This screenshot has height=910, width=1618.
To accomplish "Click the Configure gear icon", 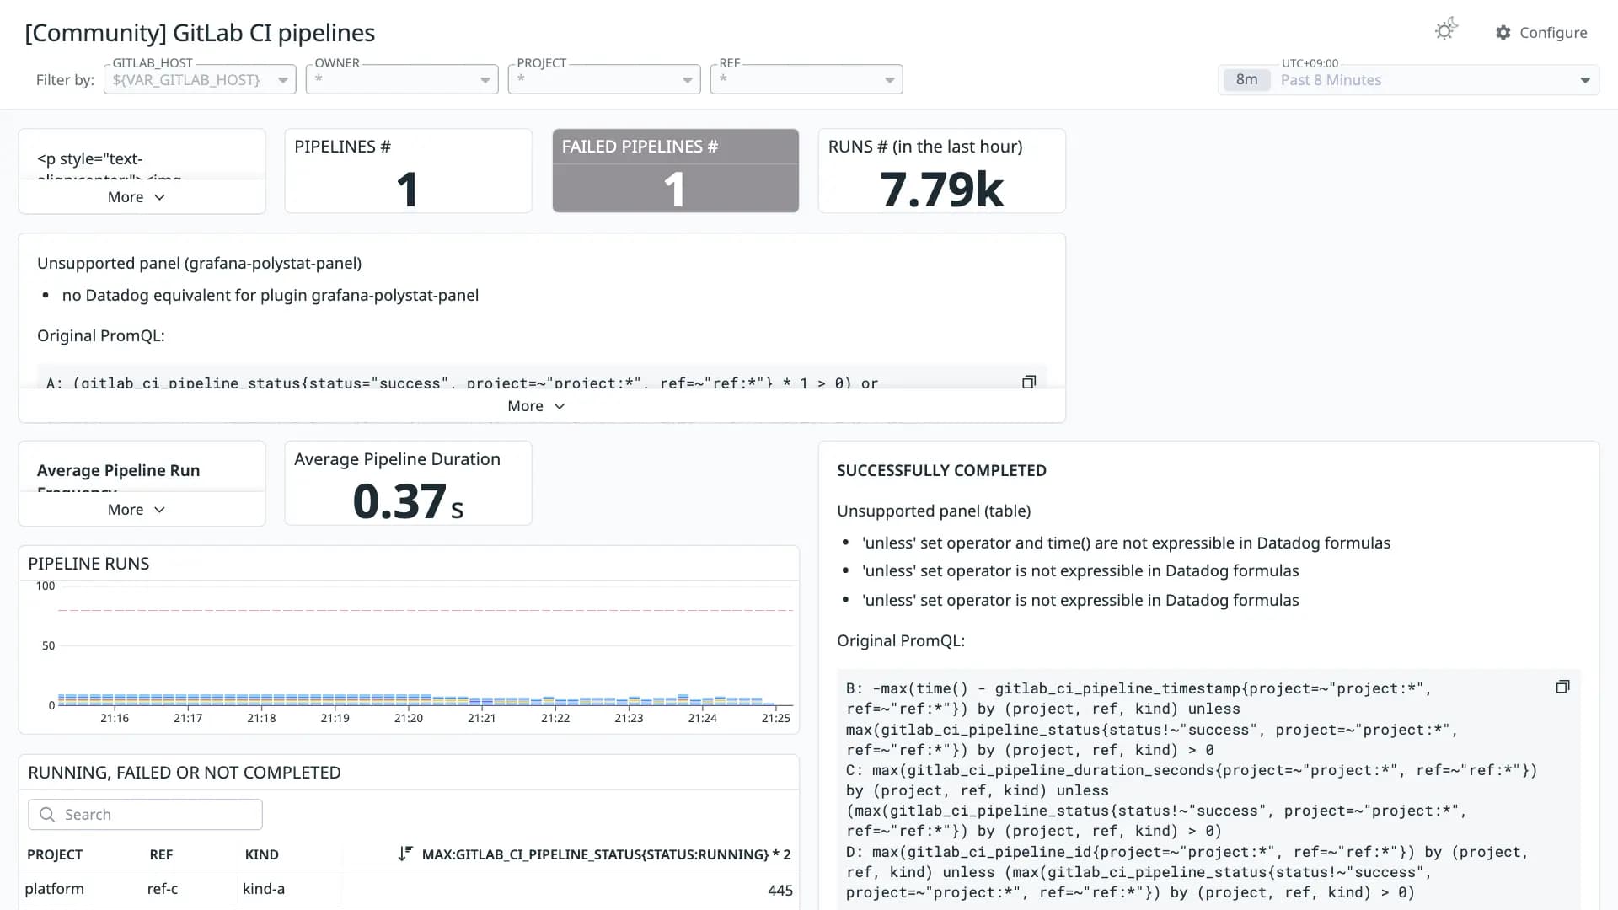I will point(1503,33).
